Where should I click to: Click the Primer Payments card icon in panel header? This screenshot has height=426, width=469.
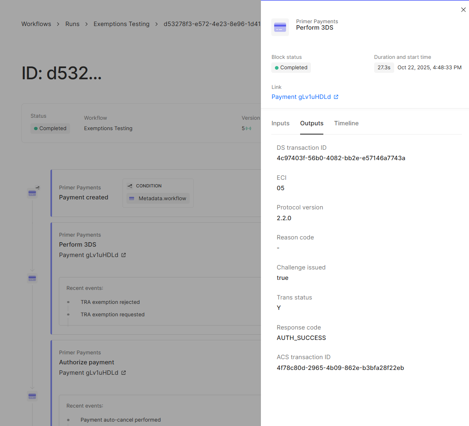[280, 27]
